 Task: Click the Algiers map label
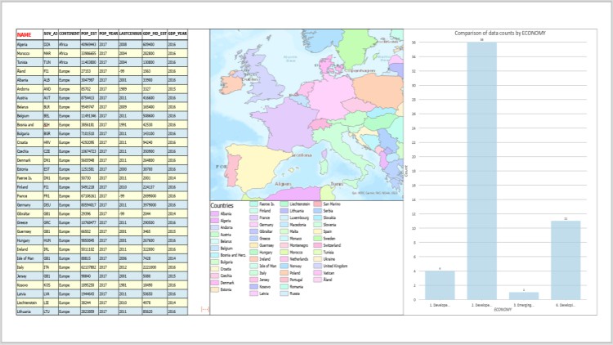[283, 184]
